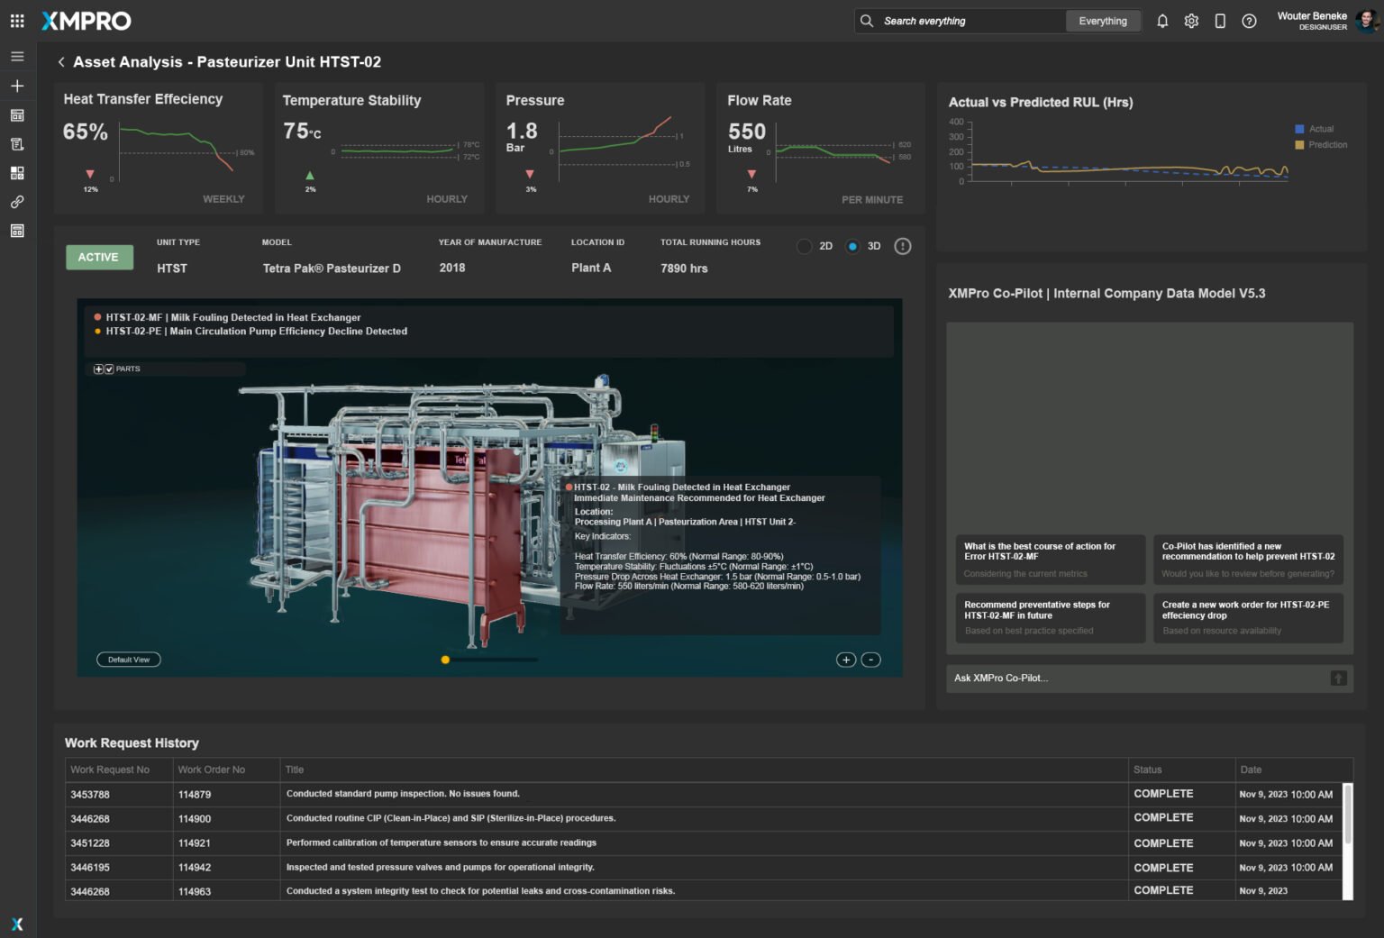
Task: Click the notifications bell icon
Action: [1162, 21]
